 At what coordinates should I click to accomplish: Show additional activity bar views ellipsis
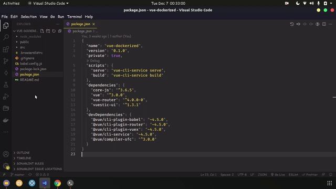(x=6, y=132)
